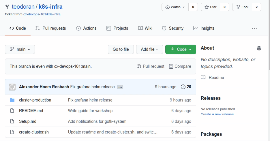
Task: Open the k8s-infra repository link
Action: pyautogui.click(x=50, y=7)
